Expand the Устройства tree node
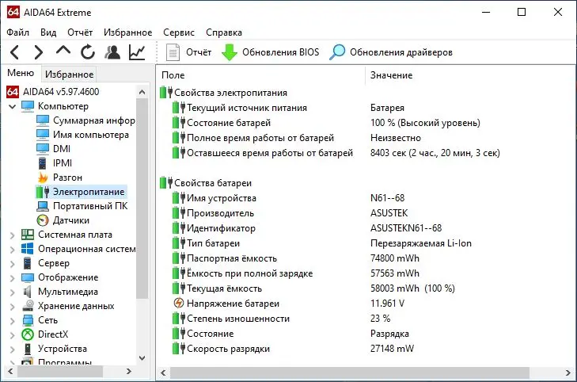Screen dimensions: 577x382 click(12, 350)
